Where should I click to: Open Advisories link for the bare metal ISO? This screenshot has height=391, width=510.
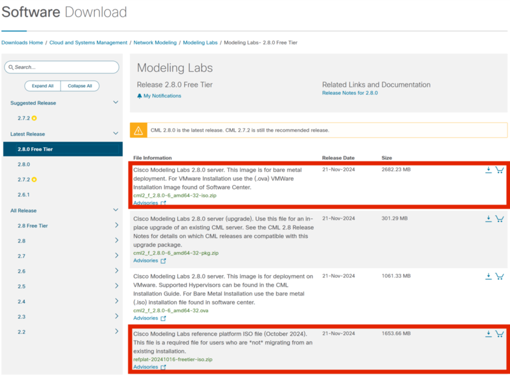[x=145, y=203]
